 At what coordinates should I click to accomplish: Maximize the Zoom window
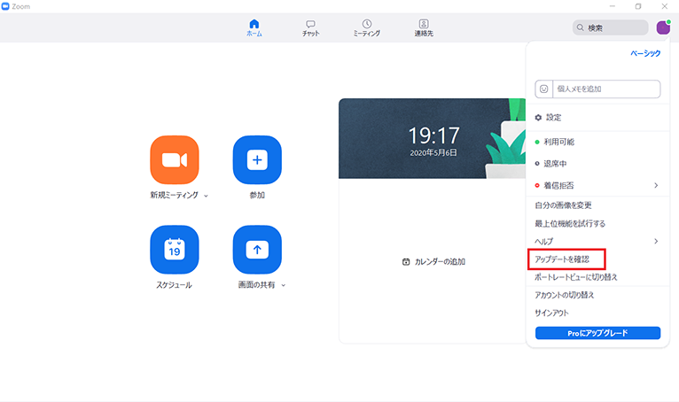(638, 6)
